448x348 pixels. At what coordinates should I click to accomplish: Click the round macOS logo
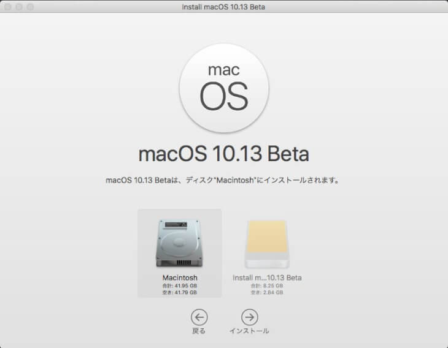224,88
